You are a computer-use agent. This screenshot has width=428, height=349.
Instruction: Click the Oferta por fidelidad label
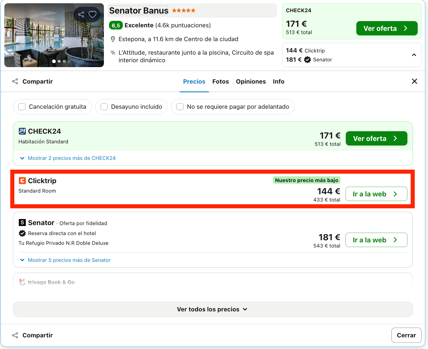(x=83, y=223)
